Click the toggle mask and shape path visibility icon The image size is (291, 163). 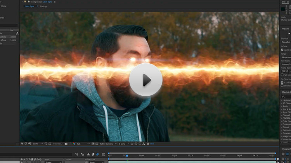click(30, 144)
